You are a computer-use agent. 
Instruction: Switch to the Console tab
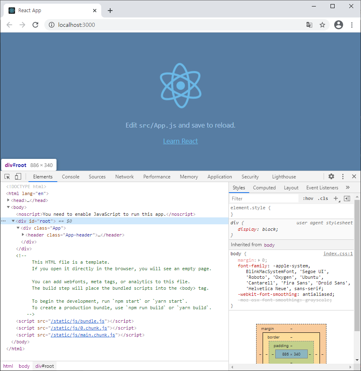point(71,177)
